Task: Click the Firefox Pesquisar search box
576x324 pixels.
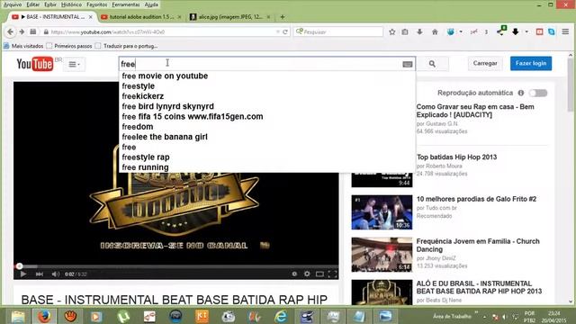Action: [x=338, y=32]
